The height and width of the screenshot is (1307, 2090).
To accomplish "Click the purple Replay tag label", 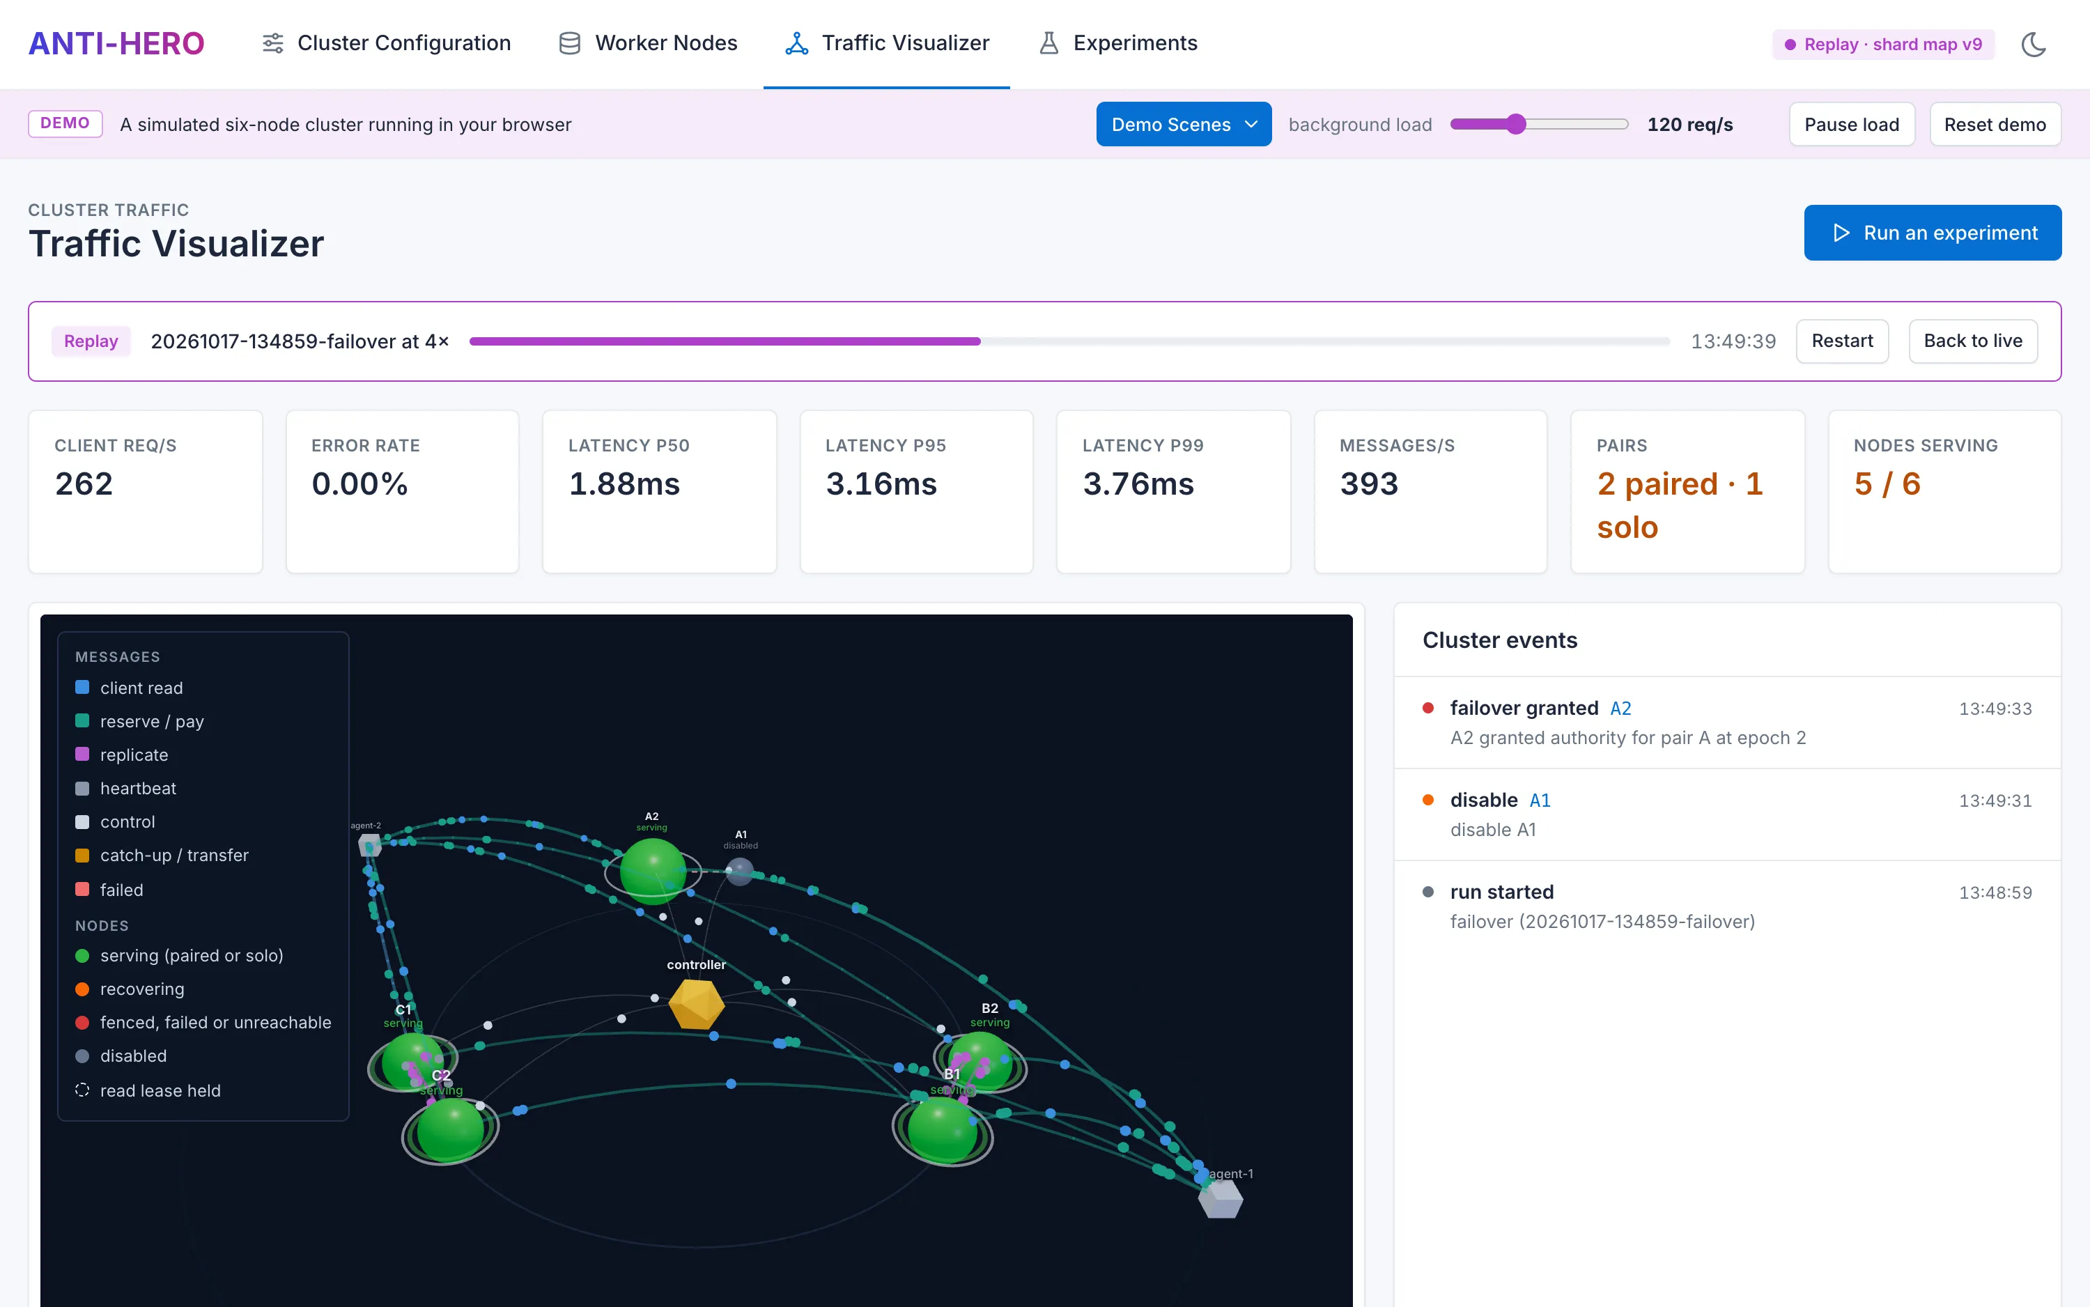I will [91, 341].
